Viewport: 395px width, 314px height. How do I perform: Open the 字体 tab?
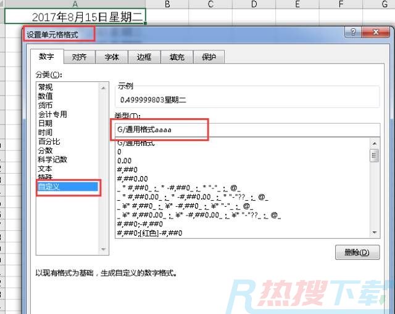112,57
